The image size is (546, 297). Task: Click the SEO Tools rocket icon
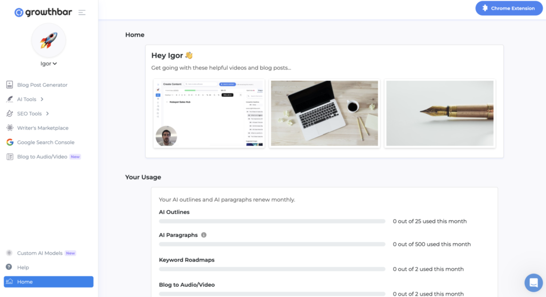coord(10,113)
